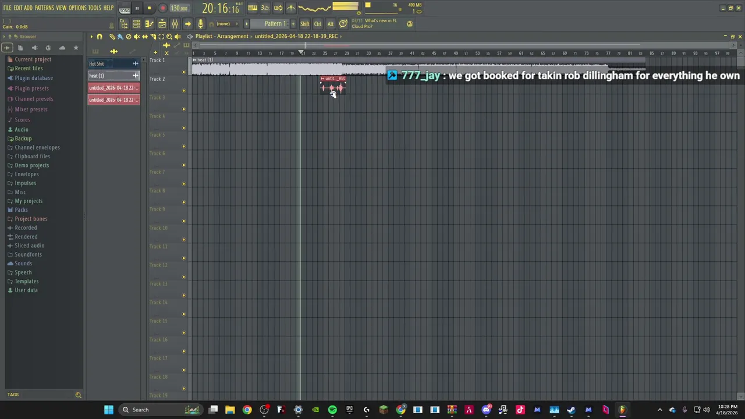
Task: Click the pause button in transport
Action: [x=137, y=8]
